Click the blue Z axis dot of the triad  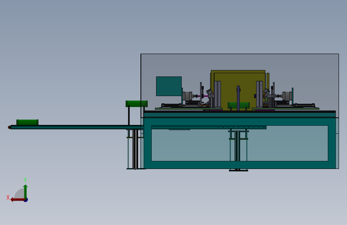click(26, 200)
